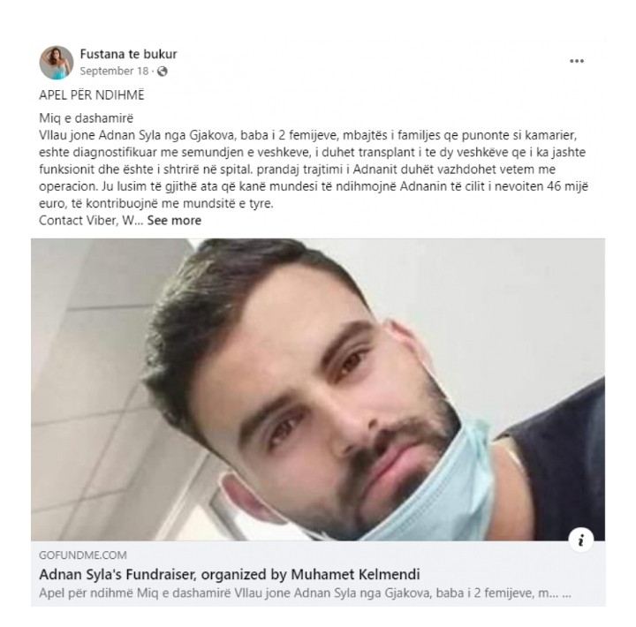The image size is (636, 627).
Task: Click the APEL PËR NDIHMË heading text
Action: 91,94
